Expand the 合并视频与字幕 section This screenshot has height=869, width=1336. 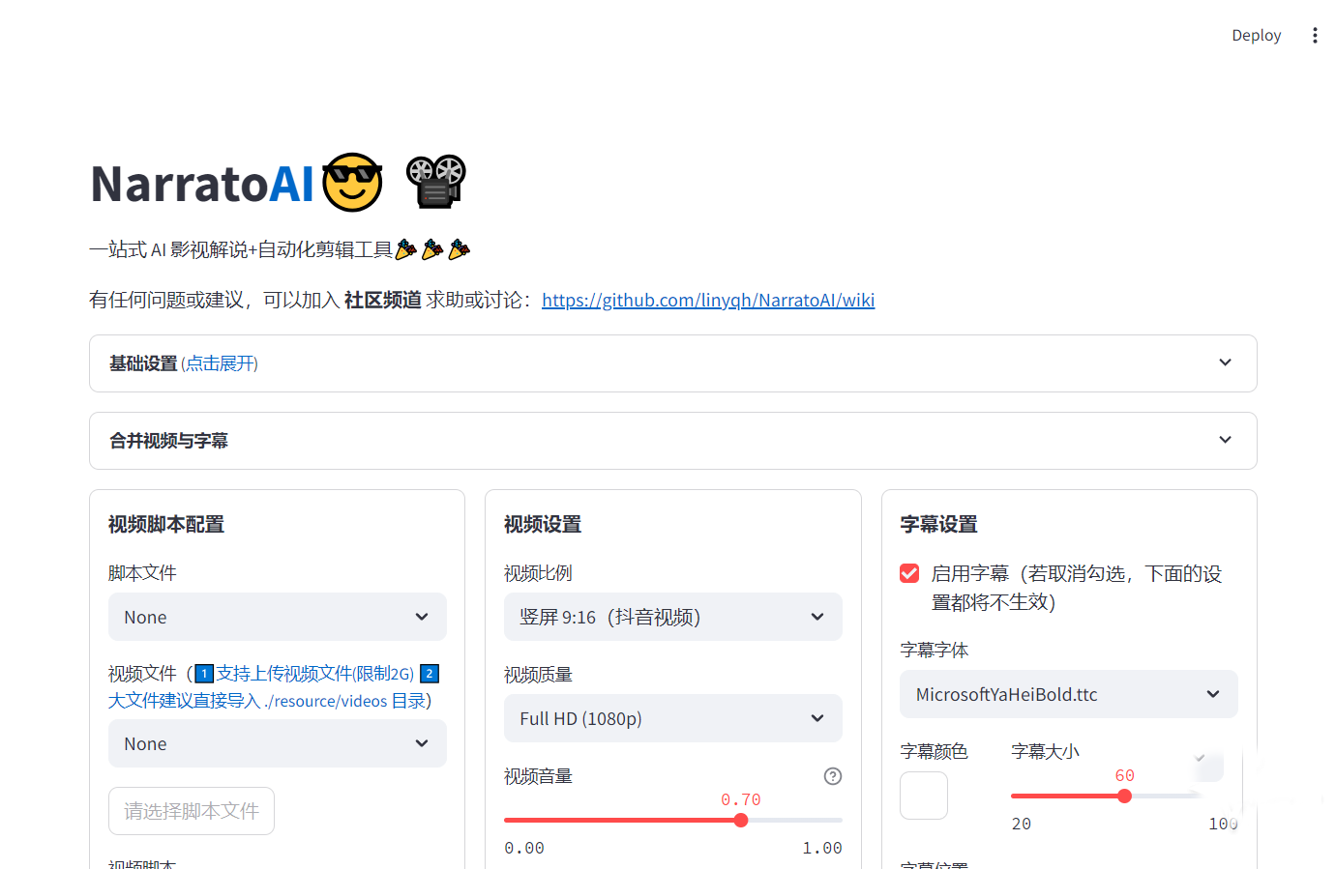672,441
